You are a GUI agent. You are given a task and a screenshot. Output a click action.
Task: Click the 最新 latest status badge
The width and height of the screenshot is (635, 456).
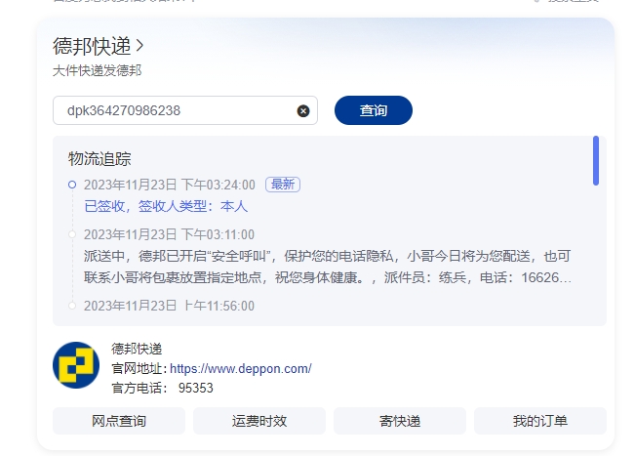[x=283, y=185]
